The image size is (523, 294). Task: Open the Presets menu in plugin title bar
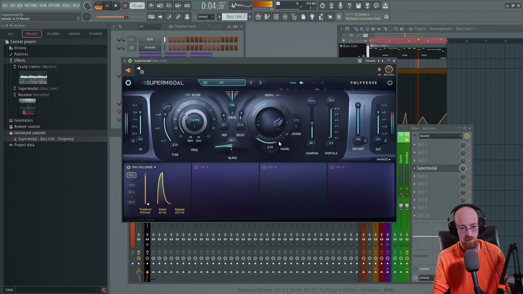tap(370, 61)
